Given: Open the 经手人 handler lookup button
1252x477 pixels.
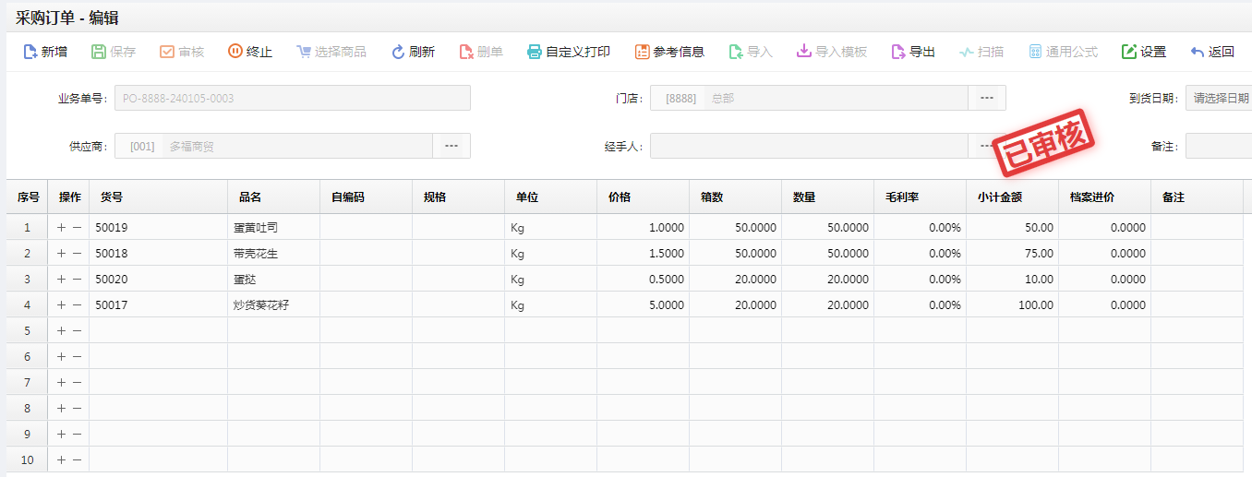Looking at the screenshot, I should [x=987, y=146].
